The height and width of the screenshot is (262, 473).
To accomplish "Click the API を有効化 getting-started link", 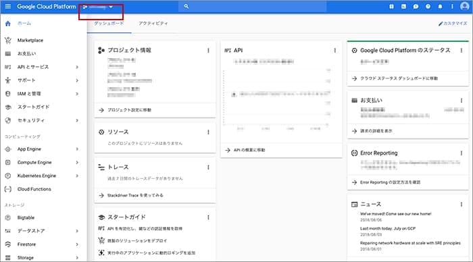I will (x=145, y=228).
